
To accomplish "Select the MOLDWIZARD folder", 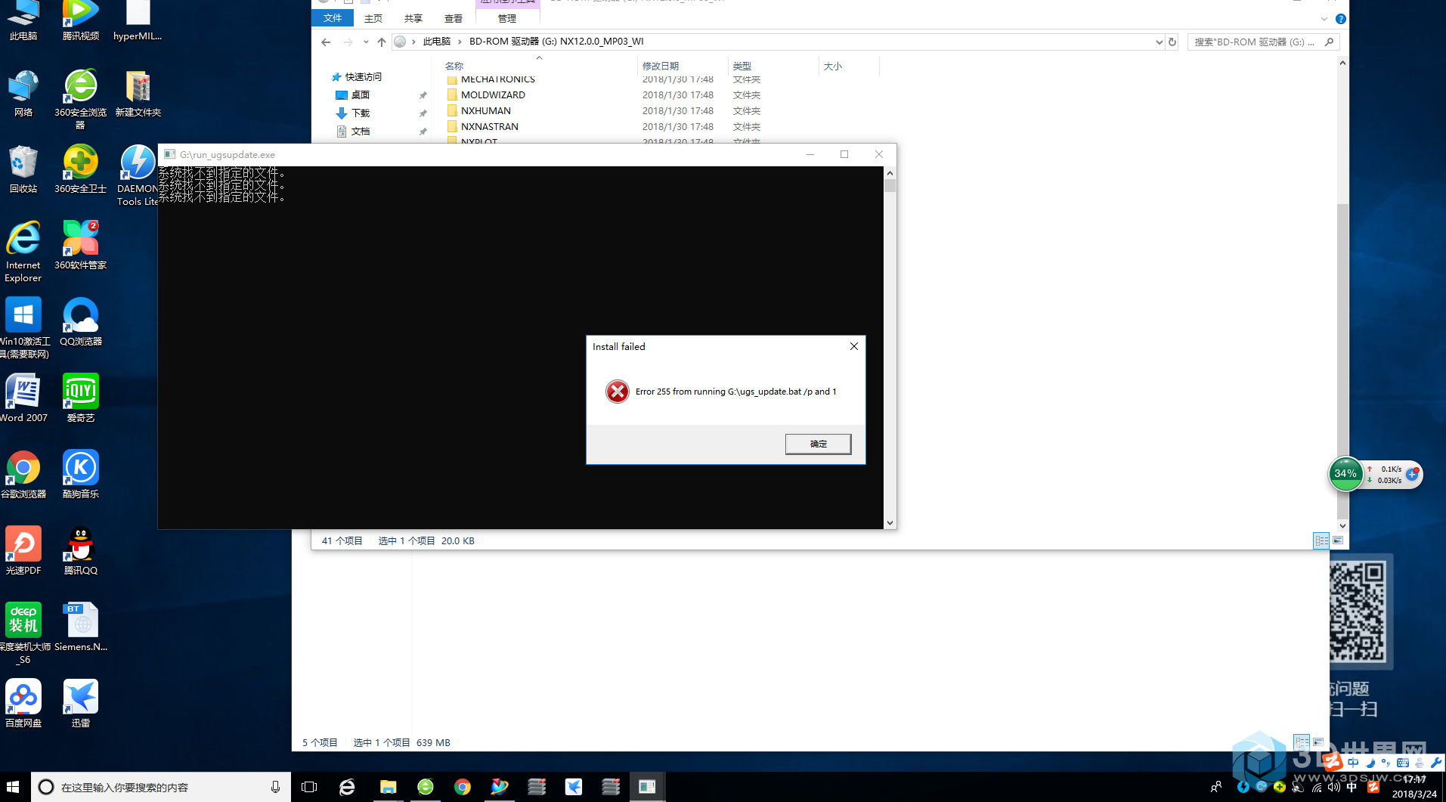I will (x=493, y=95).
